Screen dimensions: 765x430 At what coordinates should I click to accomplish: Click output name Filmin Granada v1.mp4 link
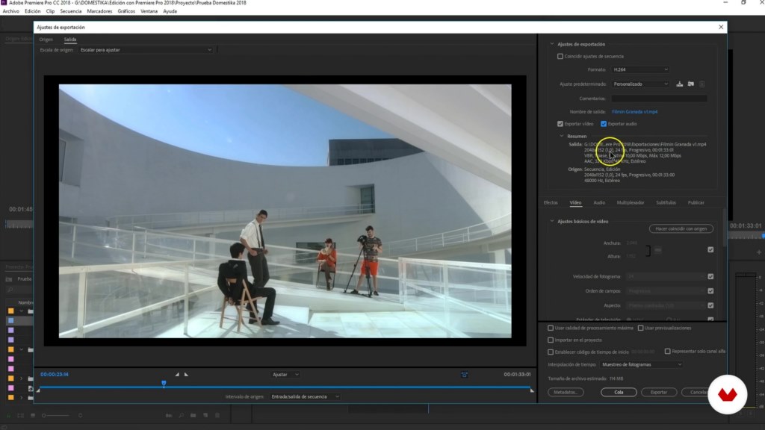click(635, 112)
